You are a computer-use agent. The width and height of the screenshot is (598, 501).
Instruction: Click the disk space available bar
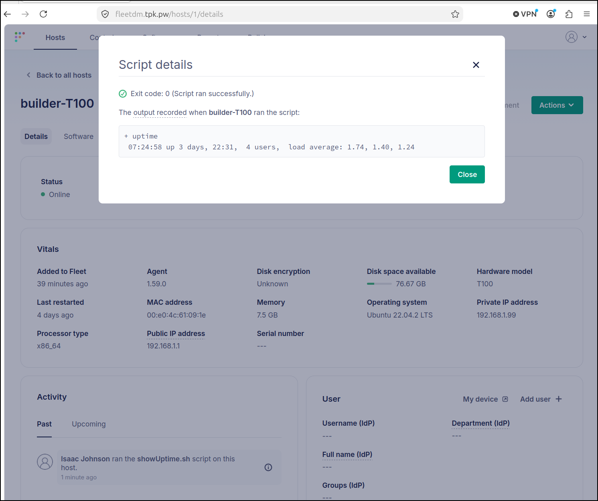pos(379,284)
